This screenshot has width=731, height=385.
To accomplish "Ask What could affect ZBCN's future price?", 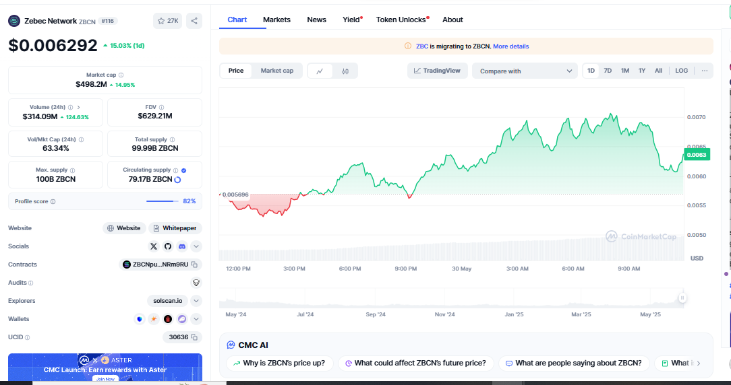I will point(415,363).
